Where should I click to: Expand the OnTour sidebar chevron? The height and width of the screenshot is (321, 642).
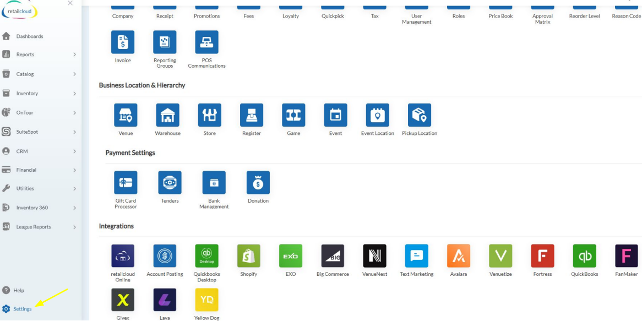point(74,112)
